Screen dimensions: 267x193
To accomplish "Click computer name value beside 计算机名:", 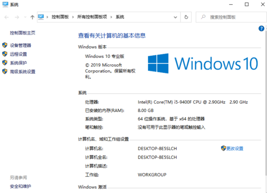I will [x=157, y=148].
